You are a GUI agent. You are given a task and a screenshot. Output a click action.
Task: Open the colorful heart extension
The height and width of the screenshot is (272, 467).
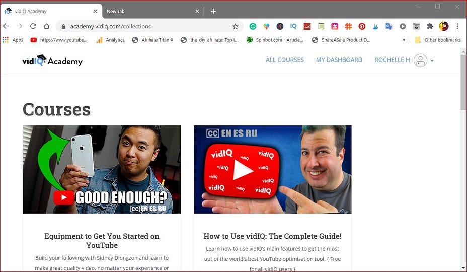click(x=266, y=26)
